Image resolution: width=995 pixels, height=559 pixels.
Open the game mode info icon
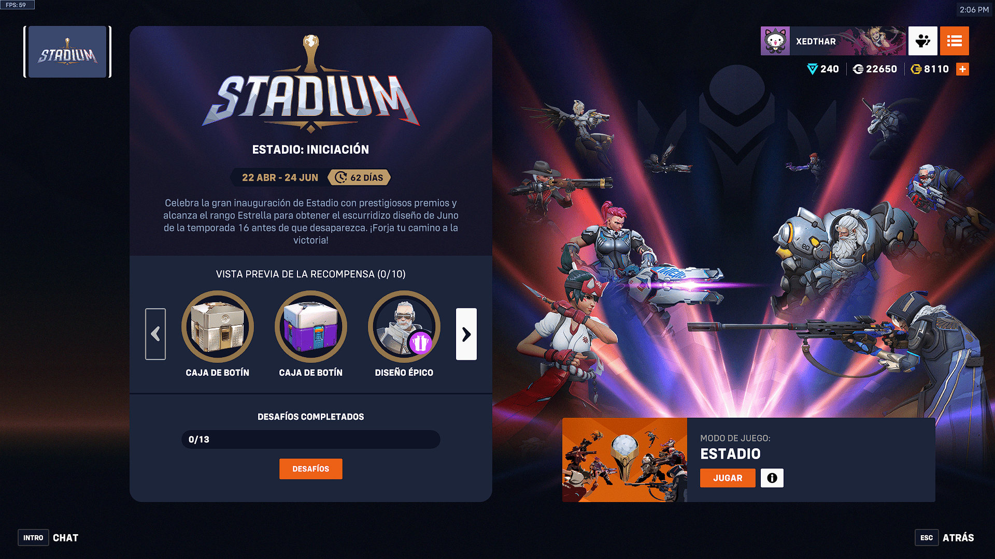click(772, 478)
